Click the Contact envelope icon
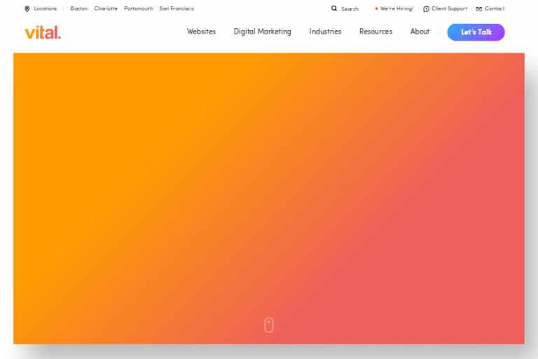The image size is (538, 359). pos(479,9)
